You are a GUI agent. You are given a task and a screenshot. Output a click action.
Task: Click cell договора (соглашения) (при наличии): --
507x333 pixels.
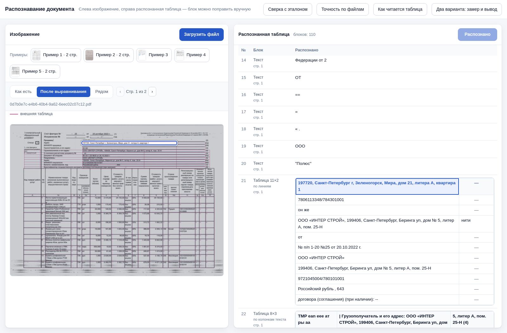377,299
